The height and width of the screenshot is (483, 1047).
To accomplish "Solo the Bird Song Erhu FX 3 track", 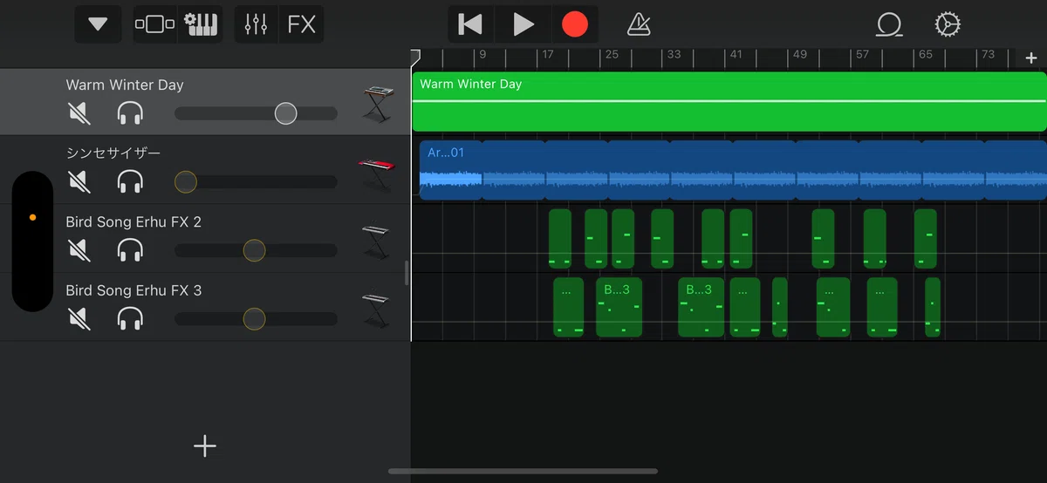I will click(x=130, y=319).
